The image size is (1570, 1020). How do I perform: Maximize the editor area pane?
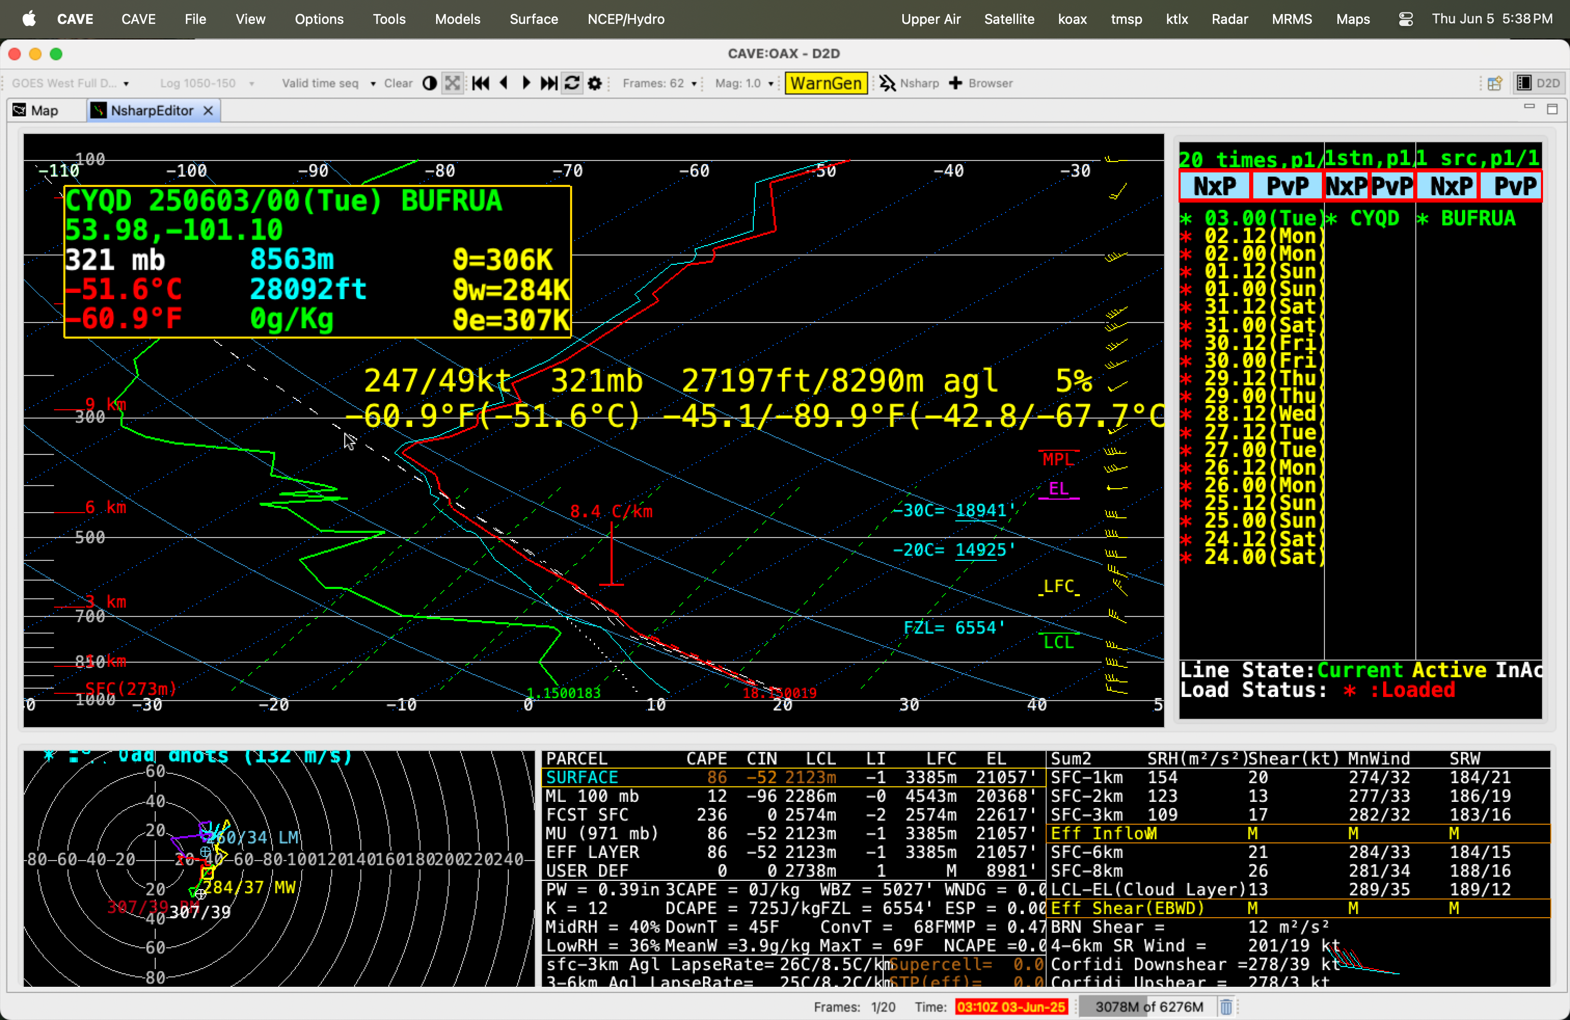coord(1552,109)
